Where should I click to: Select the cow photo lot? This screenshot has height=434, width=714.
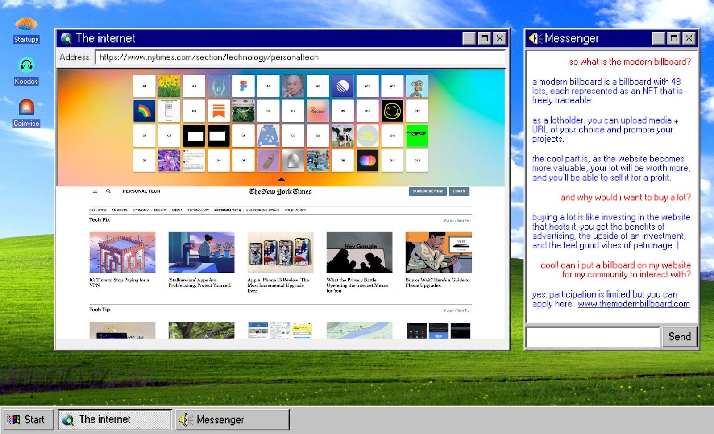pyautogui.click(x=343, y=136)
